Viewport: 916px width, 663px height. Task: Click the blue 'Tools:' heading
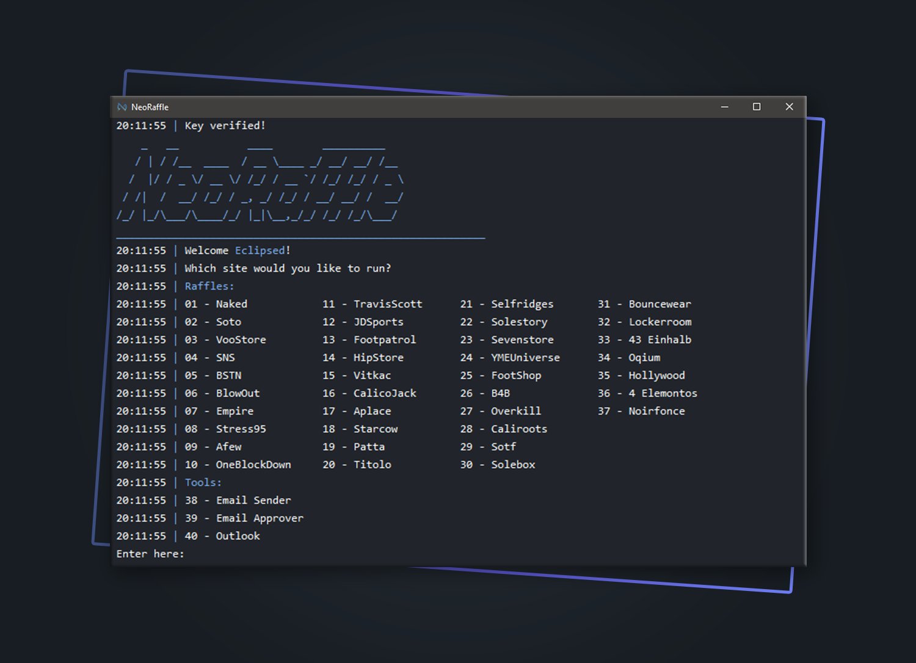pyautogui.click(x=203, y=482)
